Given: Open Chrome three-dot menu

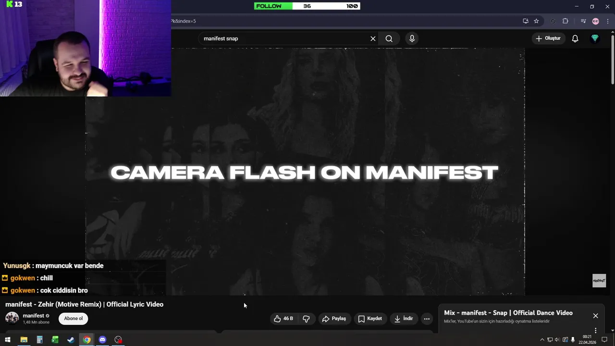Looking at the screenshot, I should (x=608, y=21).
